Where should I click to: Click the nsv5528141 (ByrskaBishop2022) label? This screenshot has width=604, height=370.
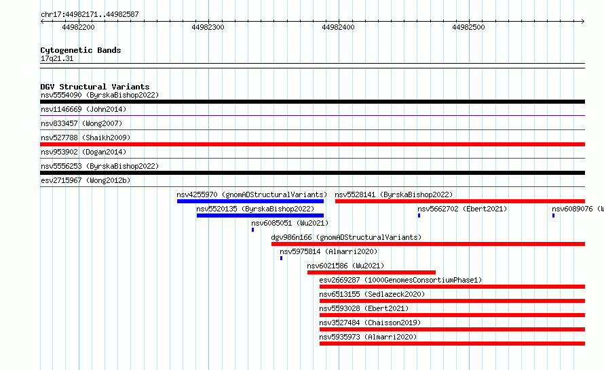394,194
